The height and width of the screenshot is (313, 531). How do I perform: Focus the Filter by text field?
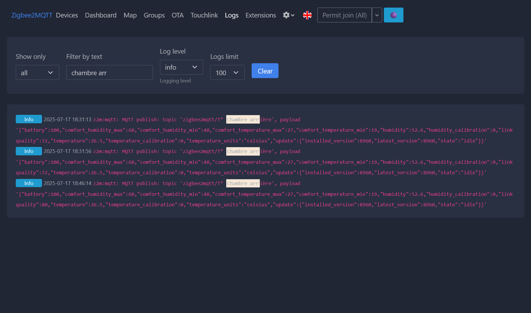pos(109,73)
